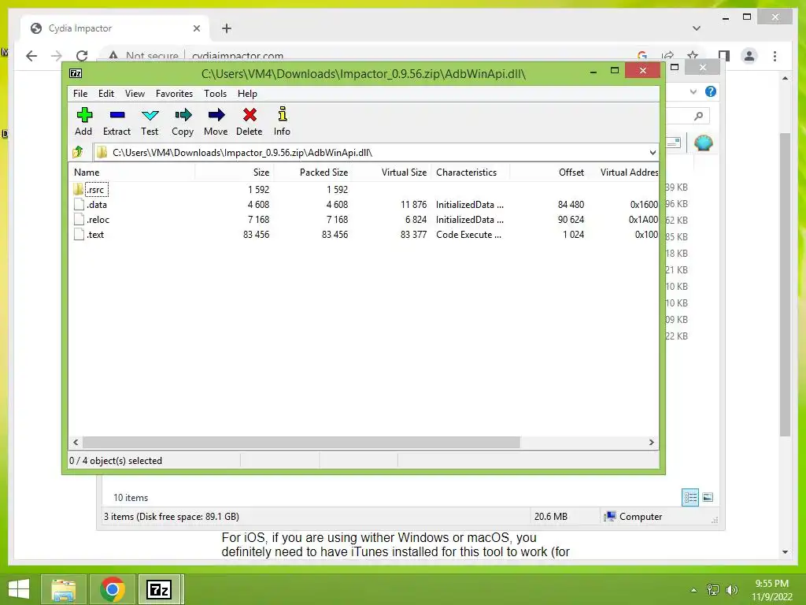The image size is (806, 605).
Task: Select the .data file icon
Action: coord(79,204)
